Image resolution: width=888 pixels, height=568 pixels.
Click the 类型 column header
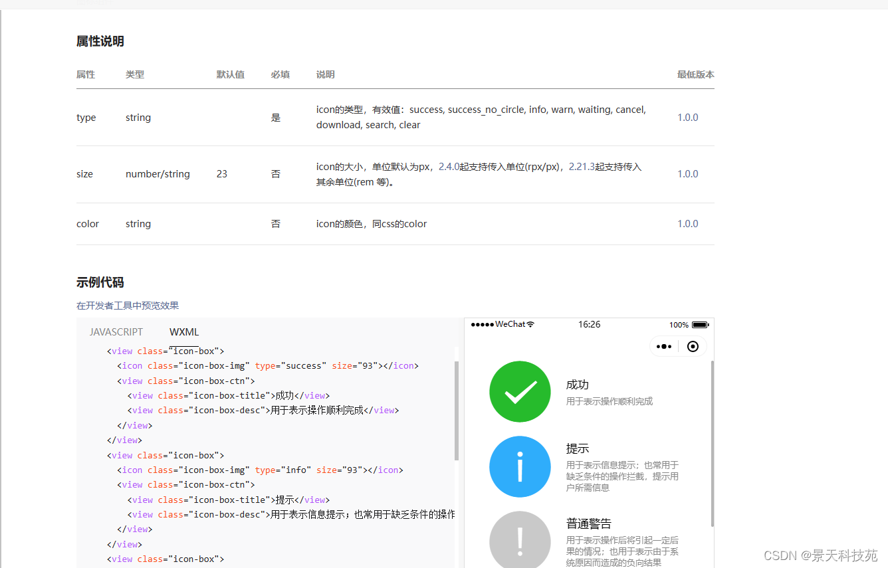[x=135, y=74]
